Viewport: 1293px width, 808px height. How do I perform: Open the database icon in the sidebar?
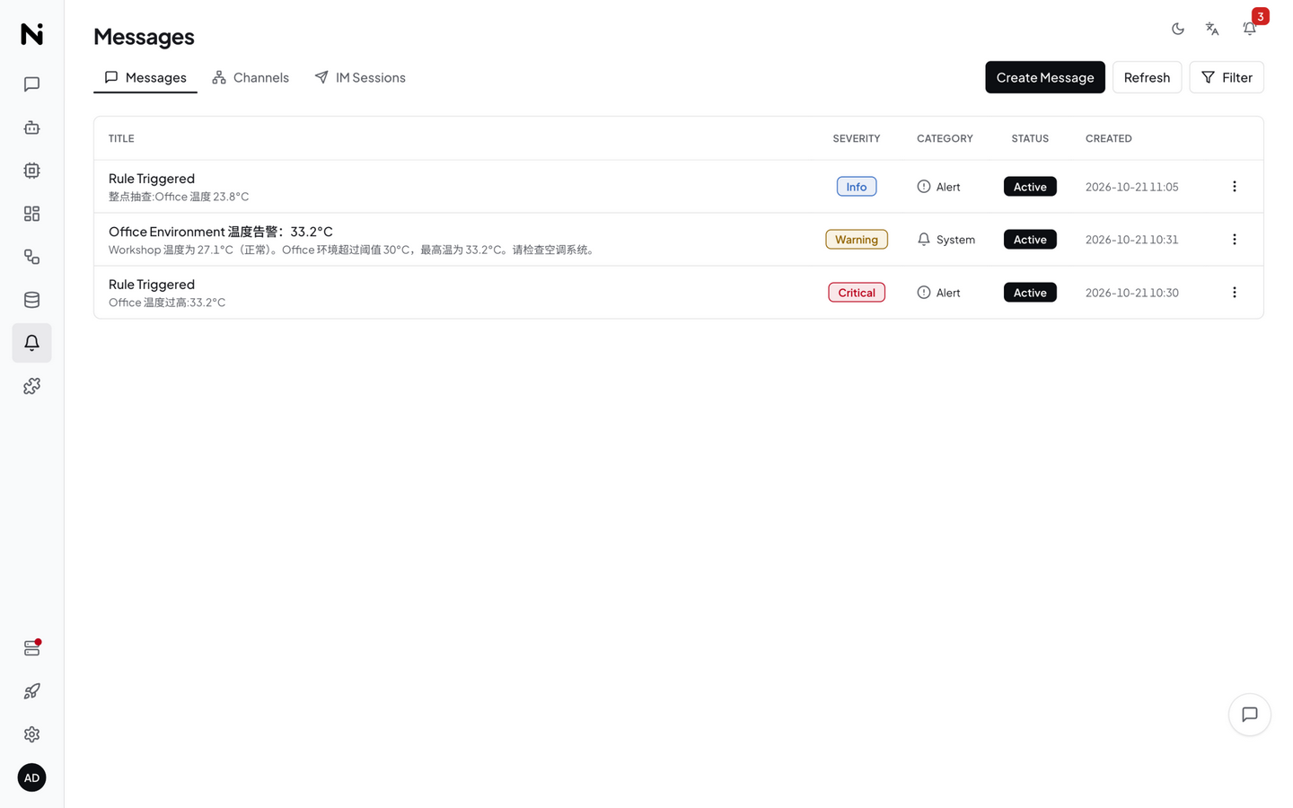31,300
